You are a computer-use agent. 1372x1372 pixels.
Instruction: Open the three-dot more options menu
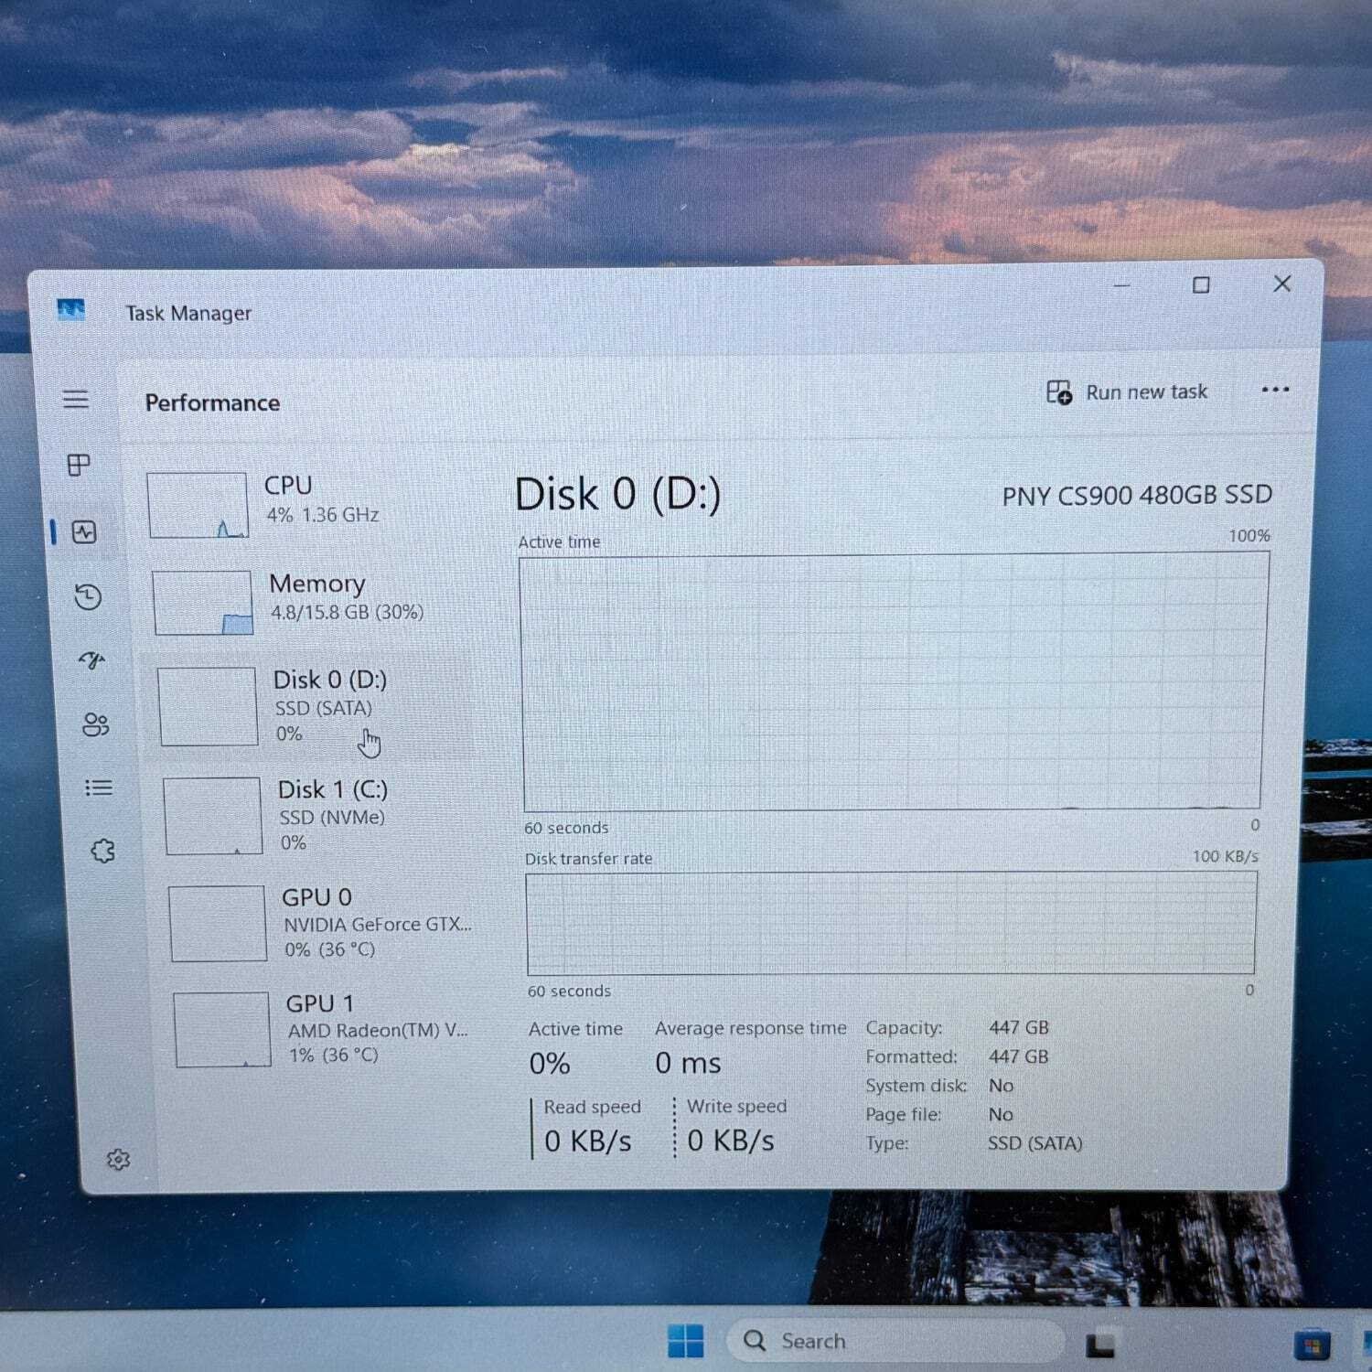tap(1275, 390)
